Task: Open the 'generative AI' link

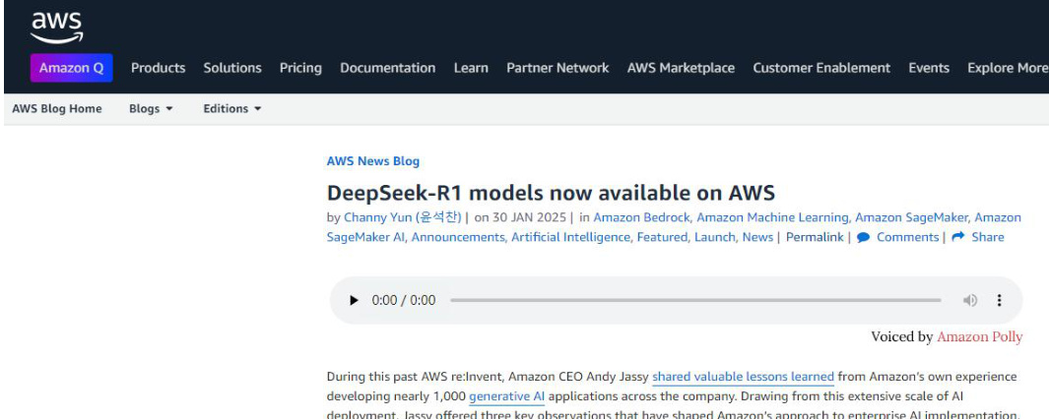Action: [507, 396]
